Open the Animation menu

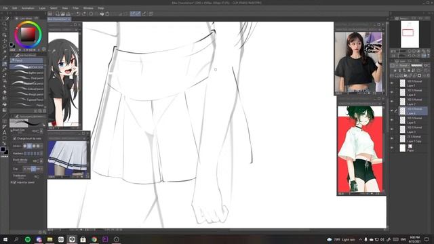pyautogui.click(x=28, y=8)
